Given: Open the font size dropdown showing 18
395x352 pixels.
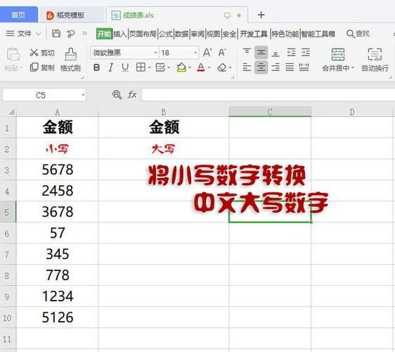Looking at the screenshot, I should click(x=195, y=53).
